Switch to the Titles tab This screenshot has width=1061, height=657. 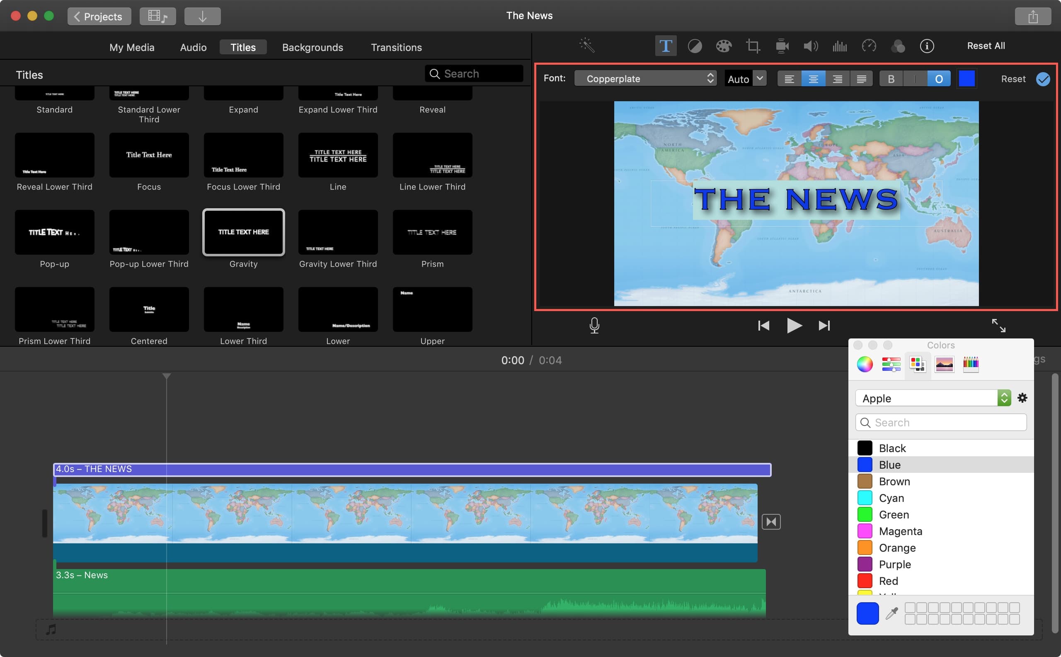(242, 46)
